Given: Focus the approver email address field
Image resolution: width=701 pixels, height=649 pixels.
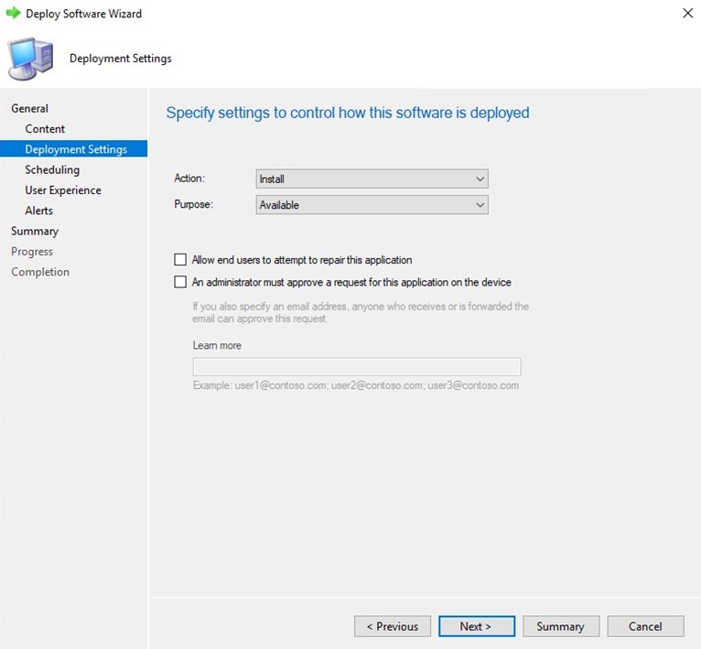Looking at the screenshot, I should point(357,367).
